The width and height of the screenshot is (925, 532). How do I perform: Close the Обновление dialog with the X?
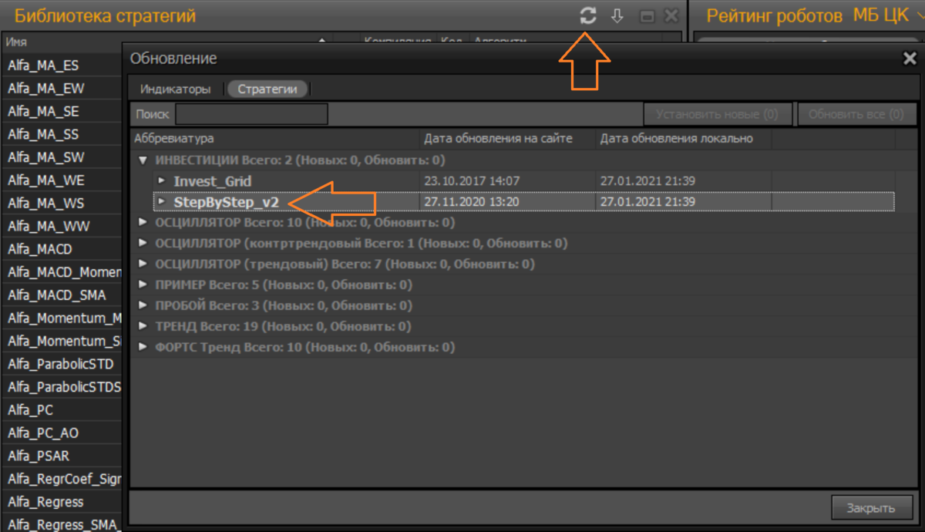pos(909,58)
